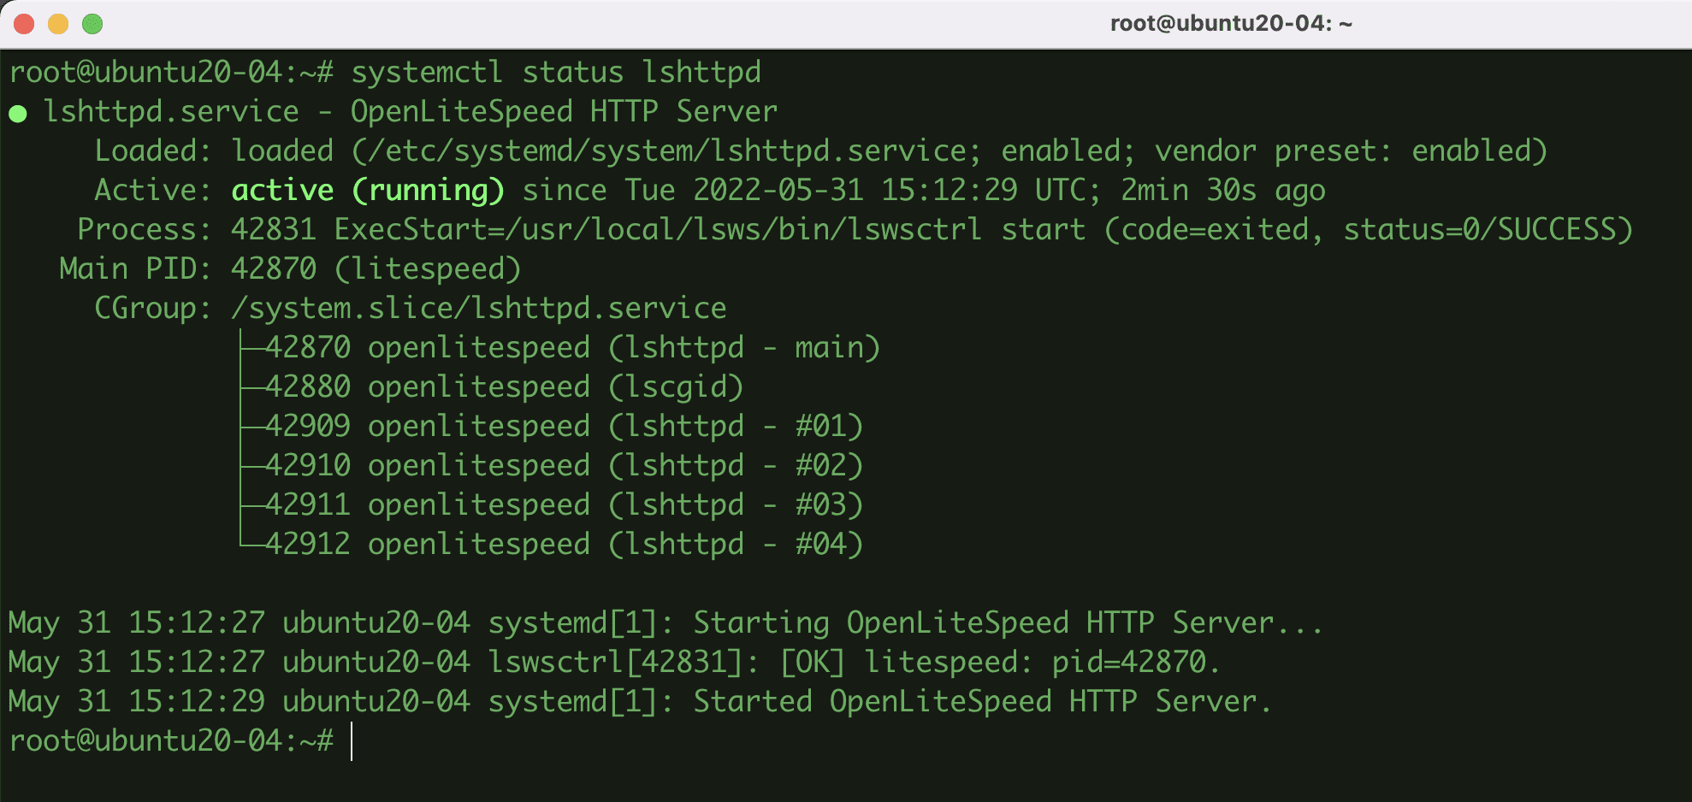Select process 42911 lshttpd #03 entry
The width and height of the screenshot is (1692, 802).
click(563, 505)
